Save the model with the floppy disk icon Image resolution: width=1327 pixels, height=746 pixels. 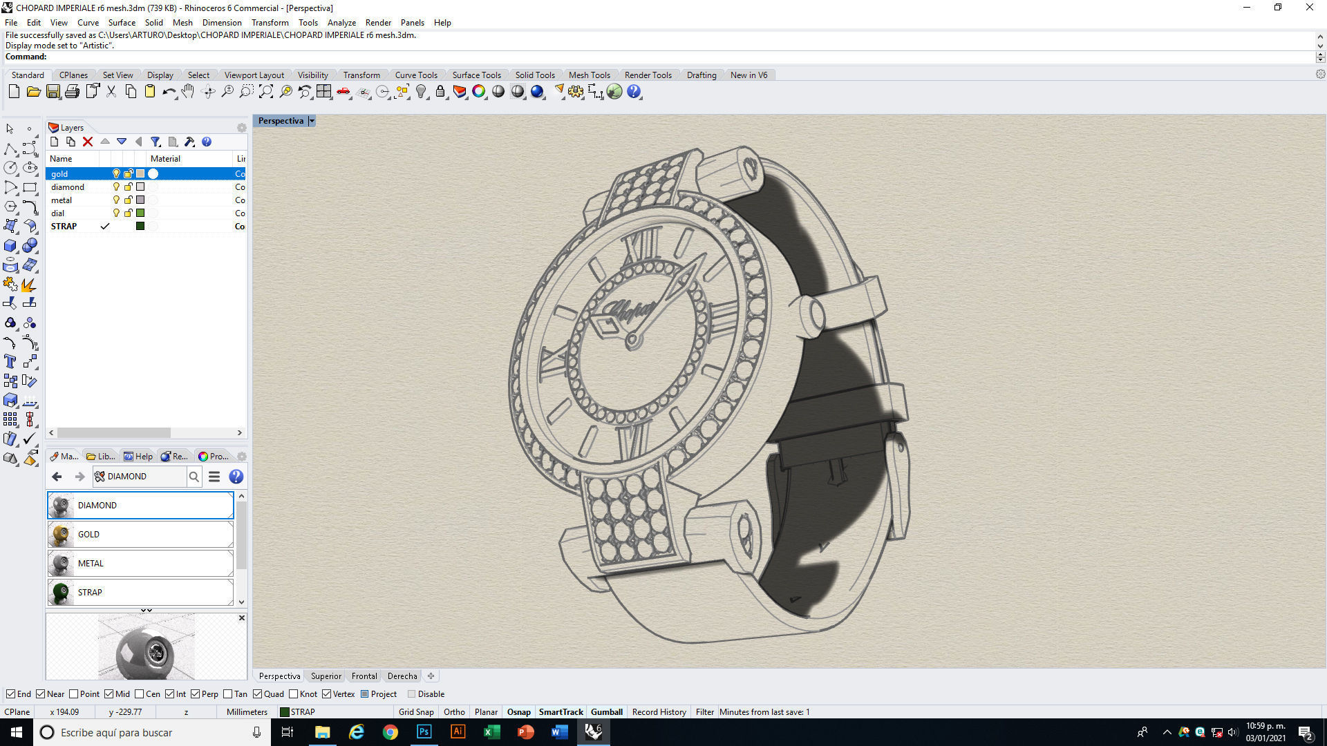click(53, 92)
